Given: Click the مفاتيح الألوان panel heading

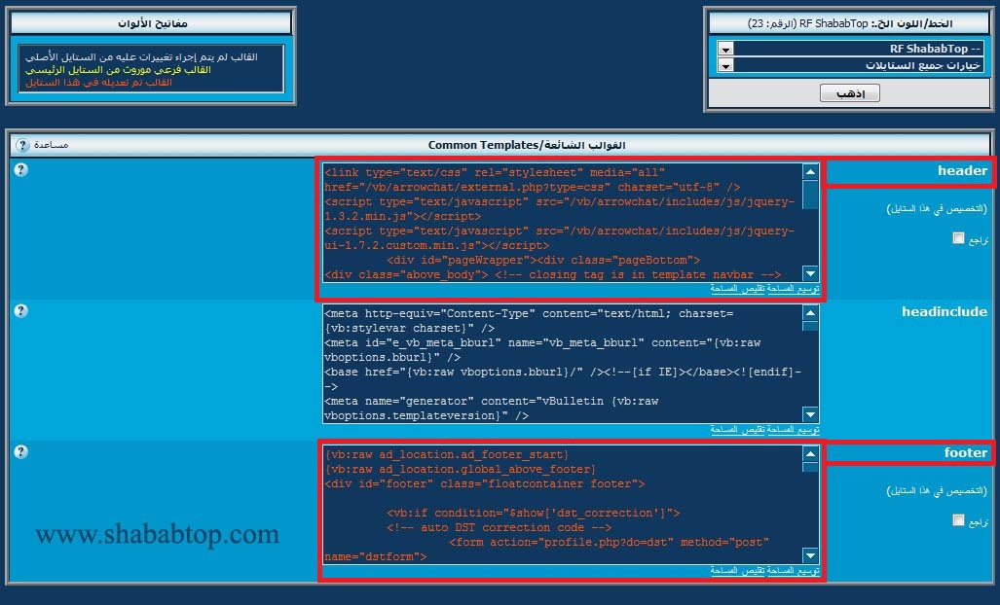Looking at the screenshot, I should point(152,23).
